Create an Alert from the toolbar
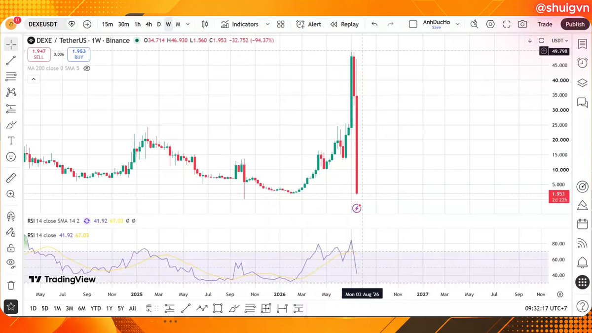Screen dimensions: 592x333 pyautogui.click(x=309, y=24)
